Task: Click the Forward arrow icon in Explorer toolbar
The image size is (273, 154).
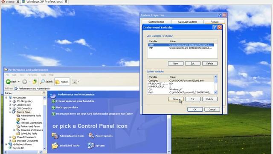Action: coord(25,82)
